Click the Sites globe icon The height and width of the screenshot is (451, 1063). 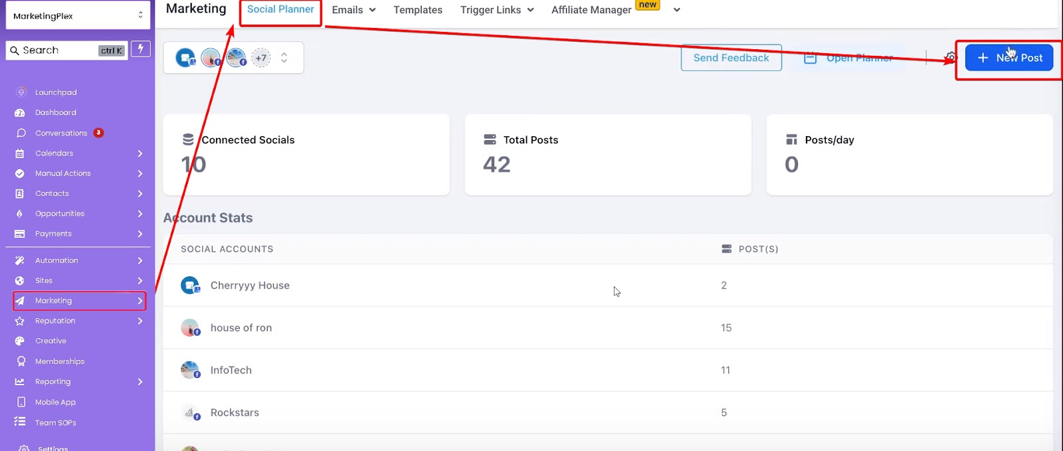click(x=20, y=281)
